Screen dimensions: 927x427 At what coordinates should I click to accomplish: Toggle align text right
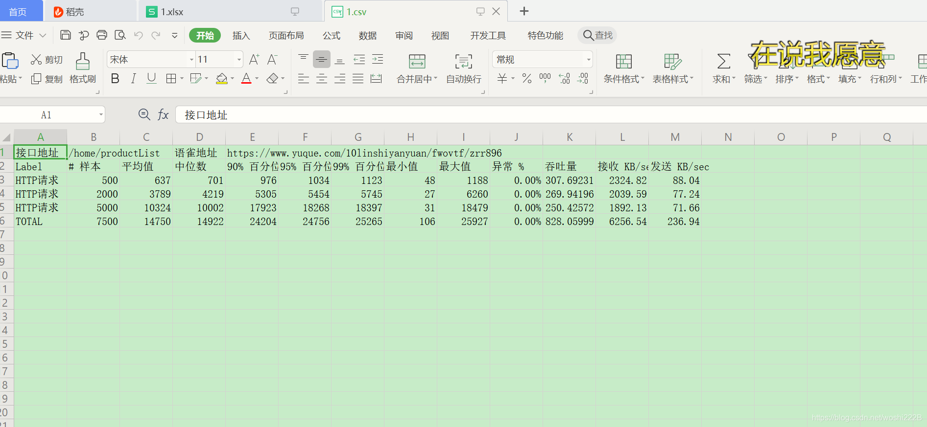pos(340,78)
